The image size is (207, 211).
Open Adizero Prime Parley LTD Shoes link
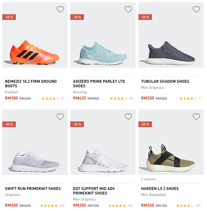coord(99,84)
